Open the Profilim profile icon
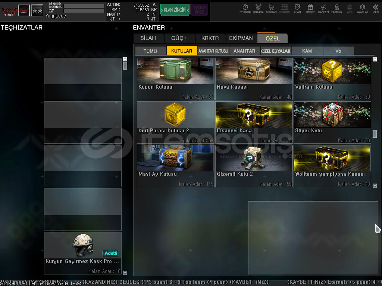The height and width of the screenshot is (286, 382). [x=336, y=9]
